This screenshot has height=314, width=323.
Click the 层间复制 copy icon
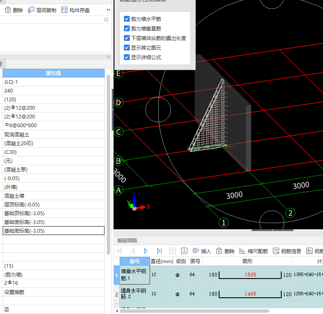[x=31, y=10]
